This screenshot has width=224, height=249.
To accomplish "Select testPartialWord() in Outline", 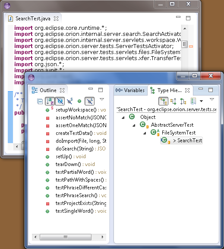I will click(x=81, y=172).
